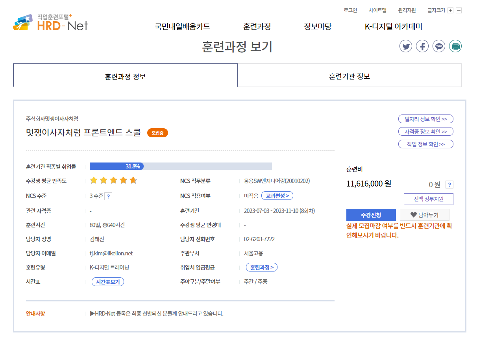The image size is (479, 349).
Task: Click the 훈련과정 button beside 취업처 임금평균
Action: coord(262,267)
